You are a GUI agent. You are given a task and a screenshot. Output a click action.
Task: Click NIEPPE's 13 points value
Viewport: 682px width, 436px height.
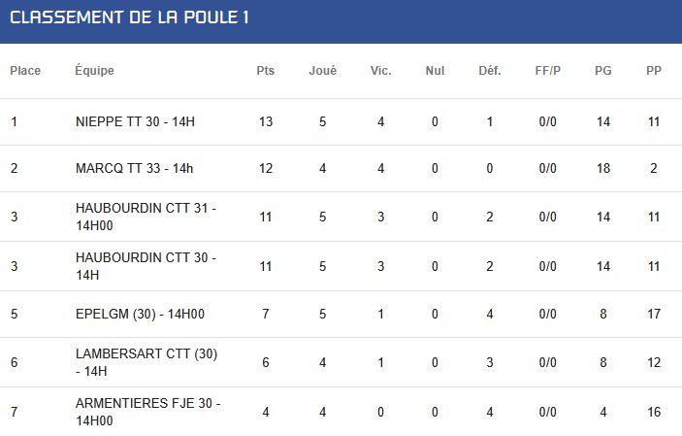click(266, 121)
